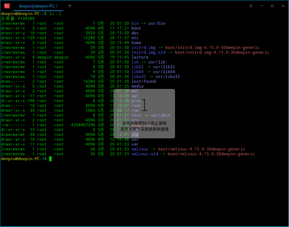Click the 'home' directory name
The width and height of the screenshot is (289, 227).
(136, 43)
